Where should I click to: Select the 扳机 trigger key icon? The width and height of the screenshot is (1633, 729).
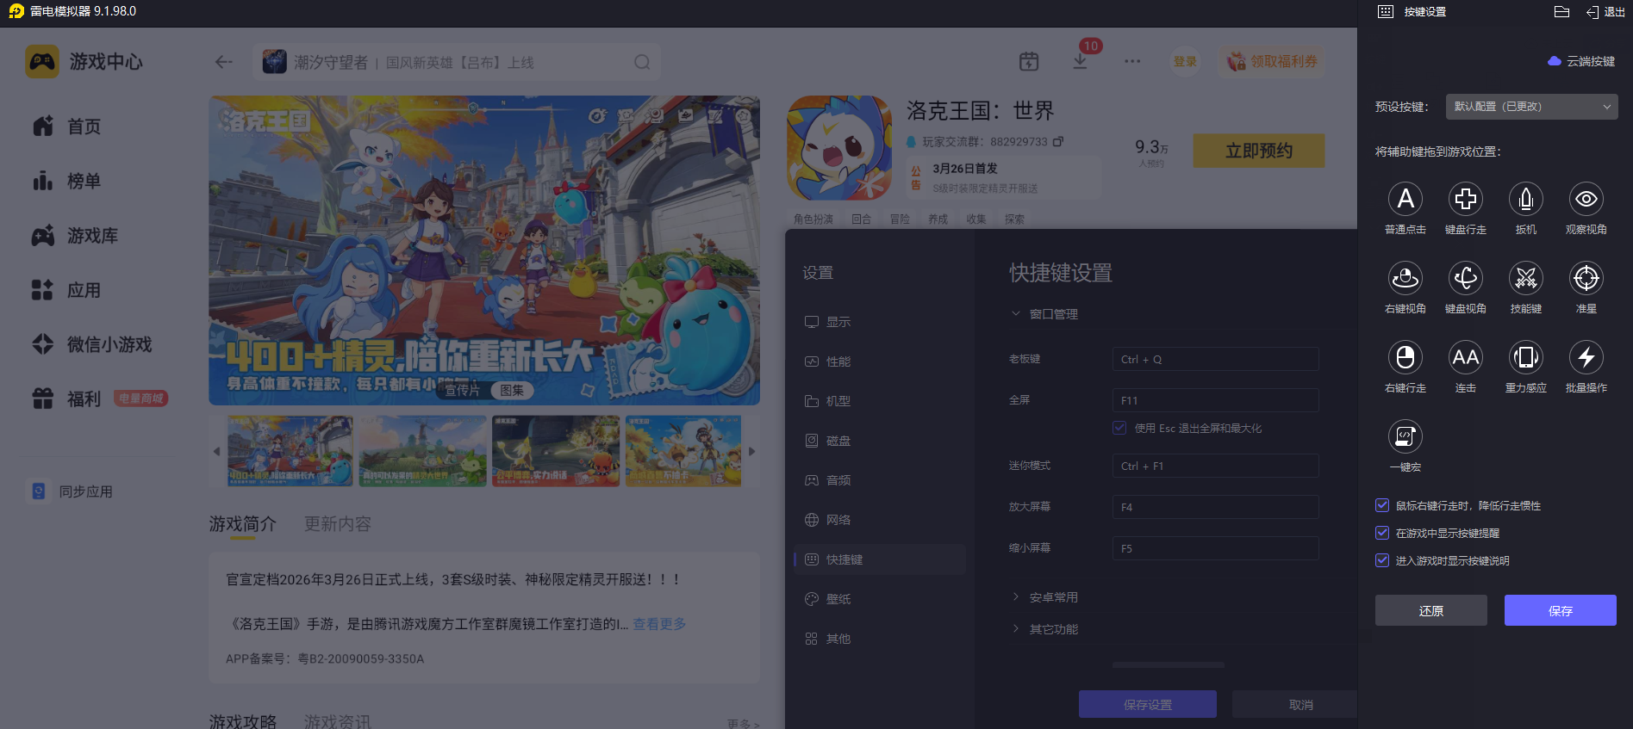tap(1525, 200)
